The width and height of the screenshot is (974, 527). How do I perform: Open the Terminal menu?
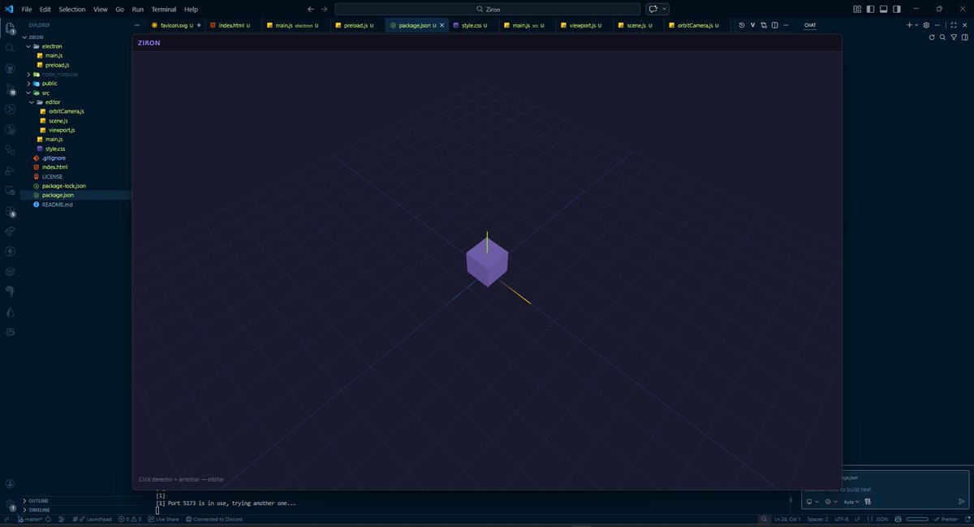(x=164, y=9)
